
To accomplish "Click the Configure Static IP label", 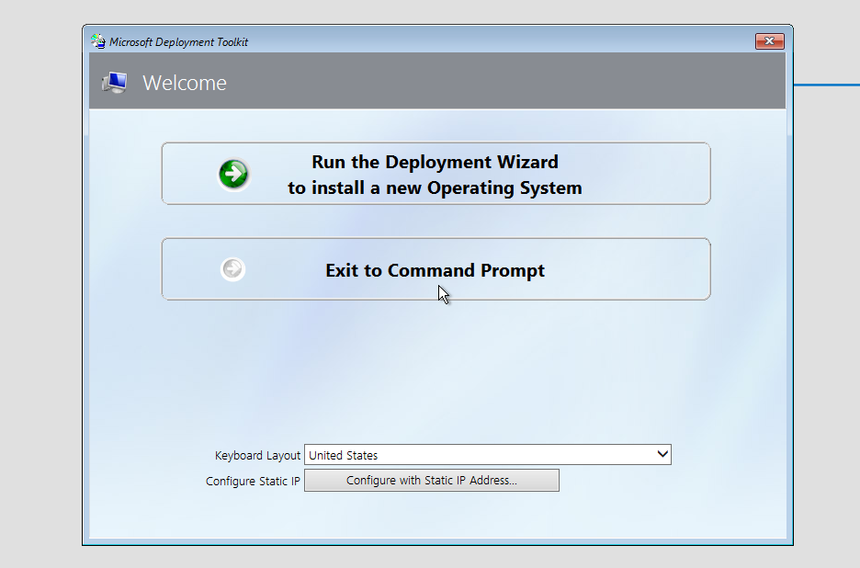I will point(252,481).
